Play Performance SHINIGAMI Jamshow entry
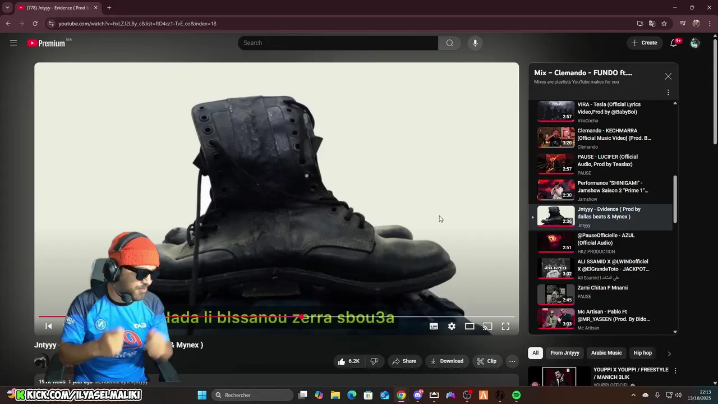 point(600,191)
